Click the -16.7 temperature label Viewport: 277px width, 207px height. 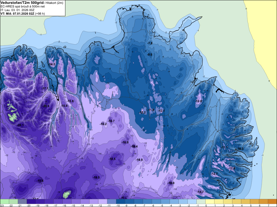click(x=111, y=121)
